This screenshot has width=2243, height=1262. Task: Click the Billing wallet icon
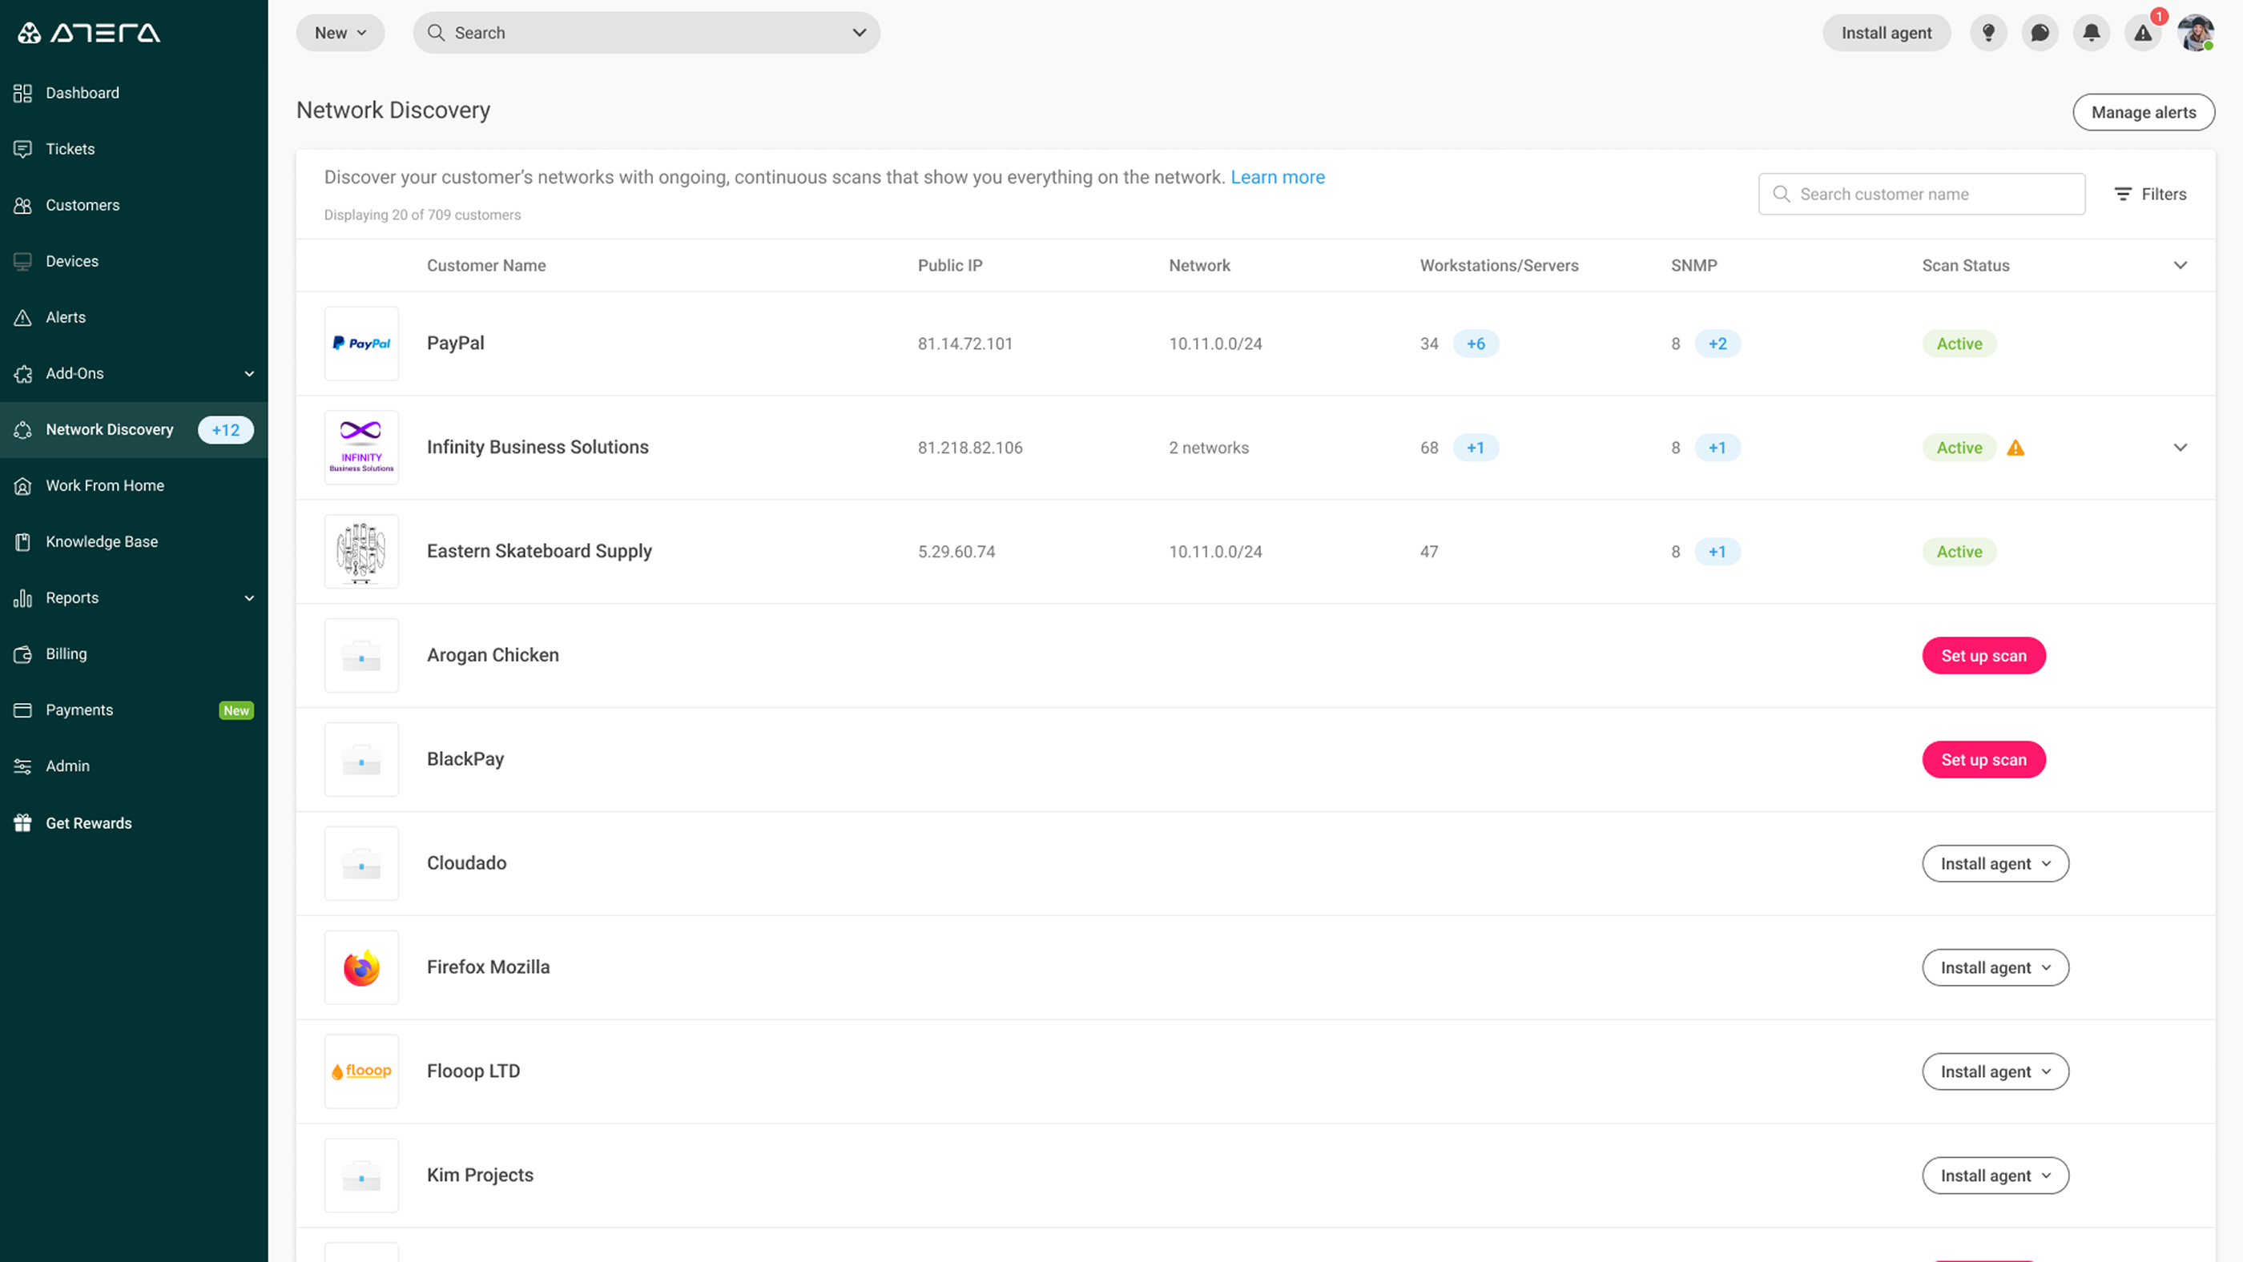23,654
